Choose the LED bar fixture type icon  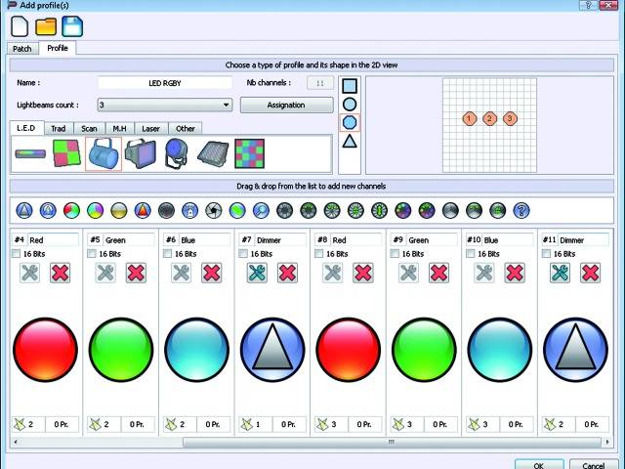[30, 154]
